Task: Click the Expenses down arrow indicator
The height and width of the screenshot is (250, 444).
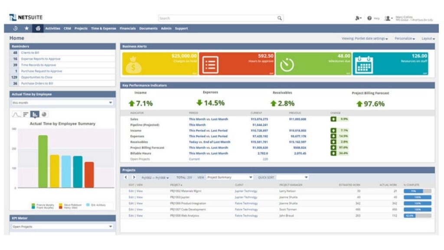Action: pyautogui.click(x=199, y=102)
